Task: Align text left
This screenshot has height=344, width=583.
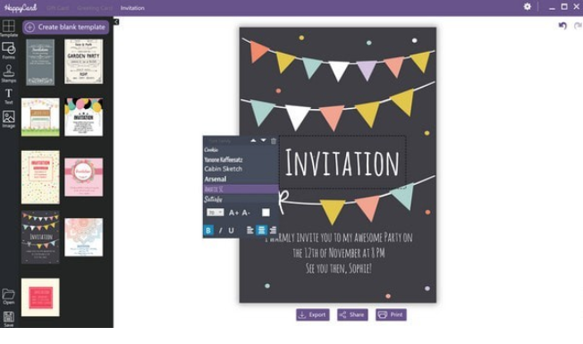Action: point(250,231)
